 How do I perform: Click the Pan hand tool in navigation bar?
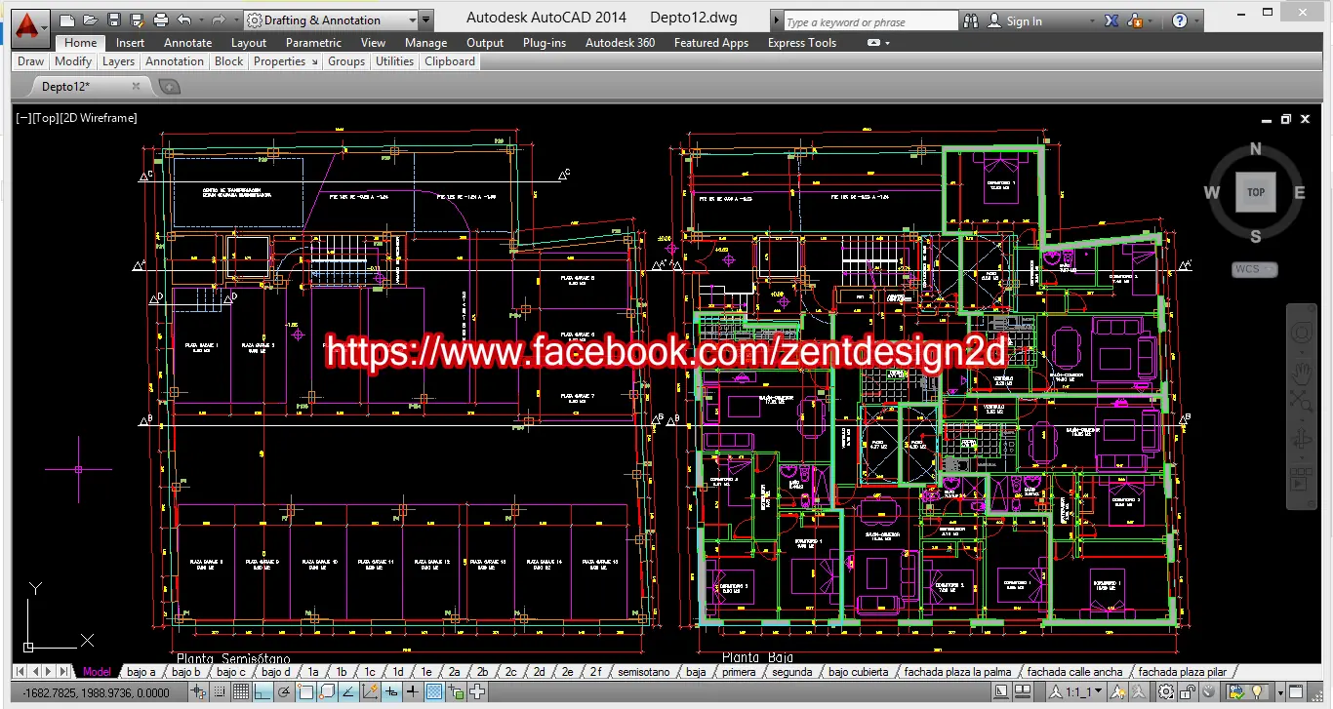[1301, 372]
